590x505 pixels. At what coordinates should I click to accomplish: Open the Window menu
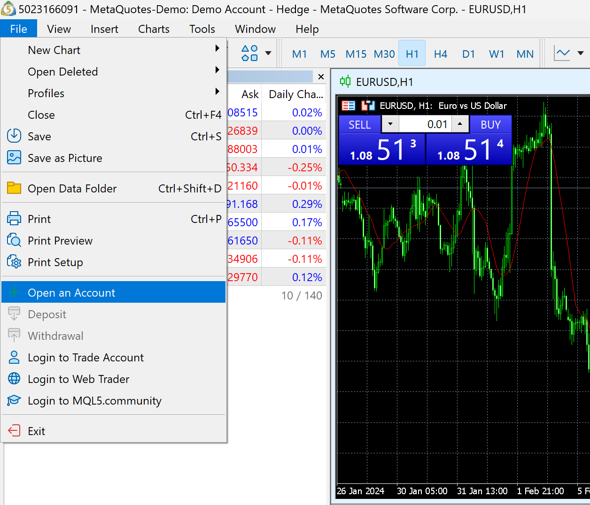[x=255, y=29]
